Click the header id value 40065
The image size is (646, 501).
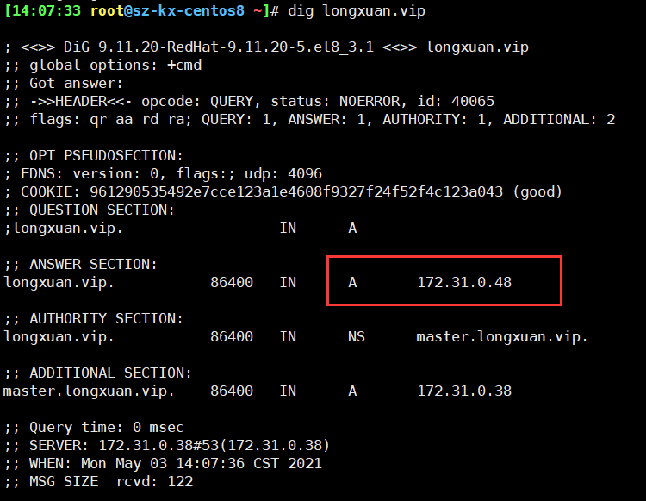[473, 102]
